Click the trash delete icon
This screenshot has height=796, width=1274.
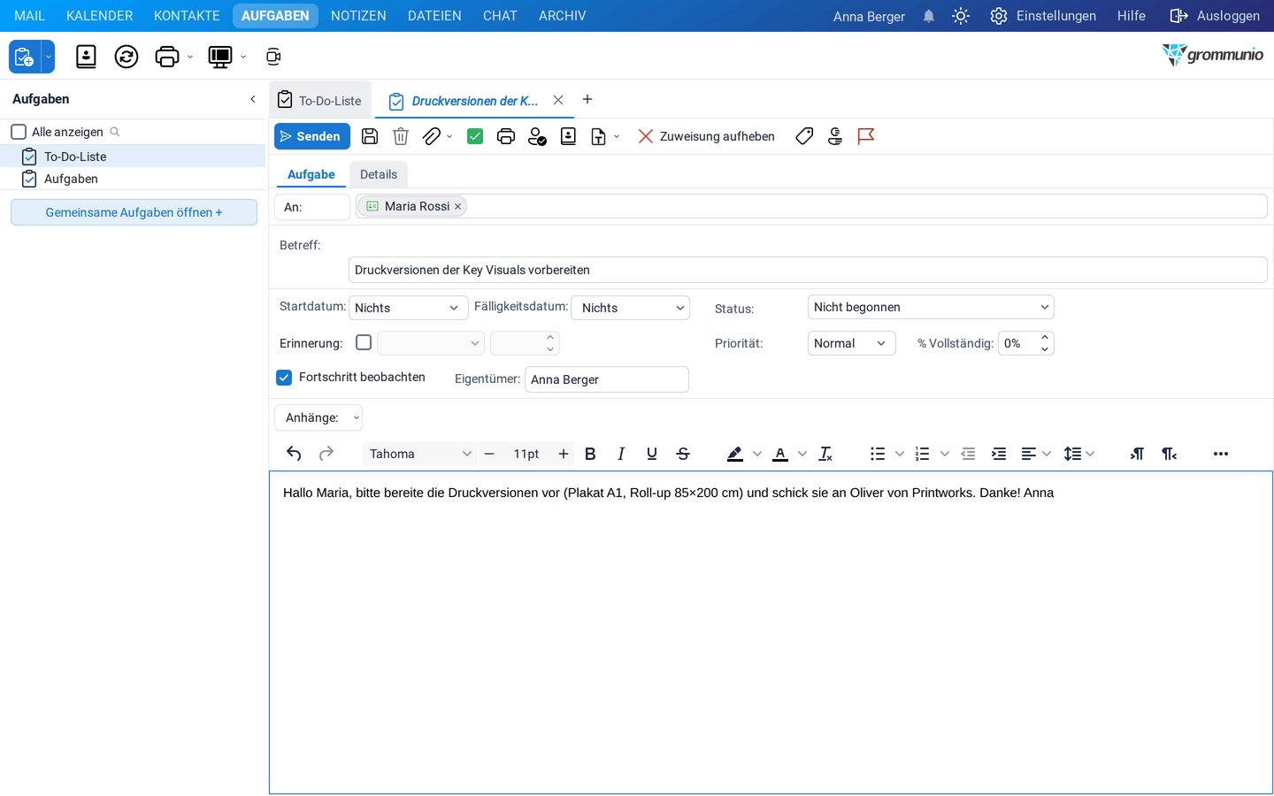pos(401,136)
